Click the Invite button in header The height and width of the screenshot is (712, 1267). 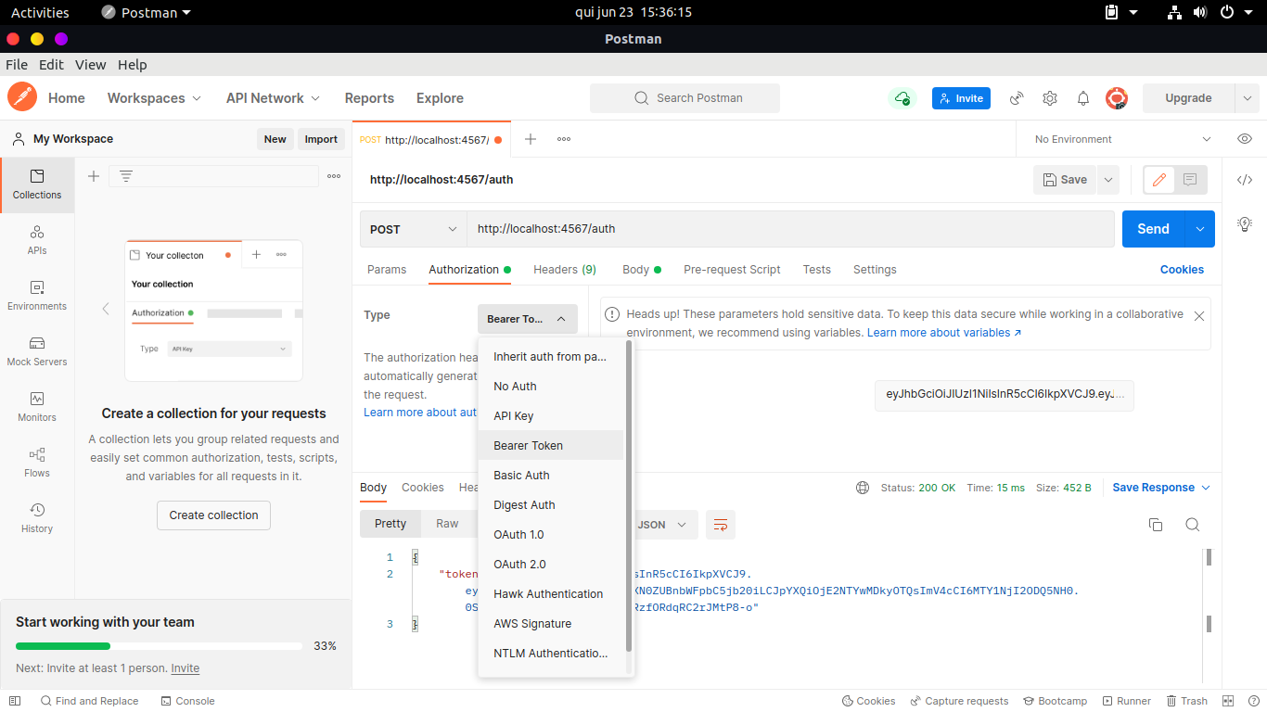coord(961,98)
